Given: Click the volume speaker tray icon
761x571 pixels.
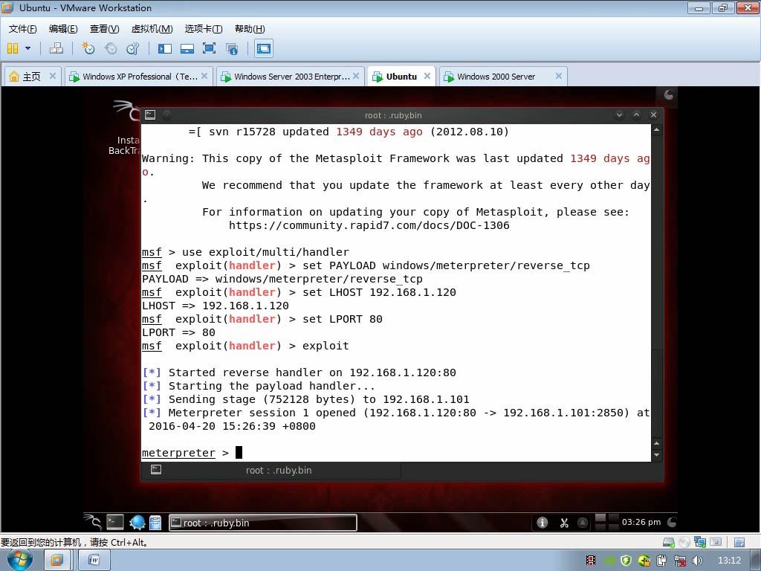Looking at the screenshot, I should coord(697,561).
